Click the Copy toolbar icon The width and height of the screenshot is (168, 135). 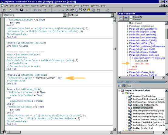[31, 10]
